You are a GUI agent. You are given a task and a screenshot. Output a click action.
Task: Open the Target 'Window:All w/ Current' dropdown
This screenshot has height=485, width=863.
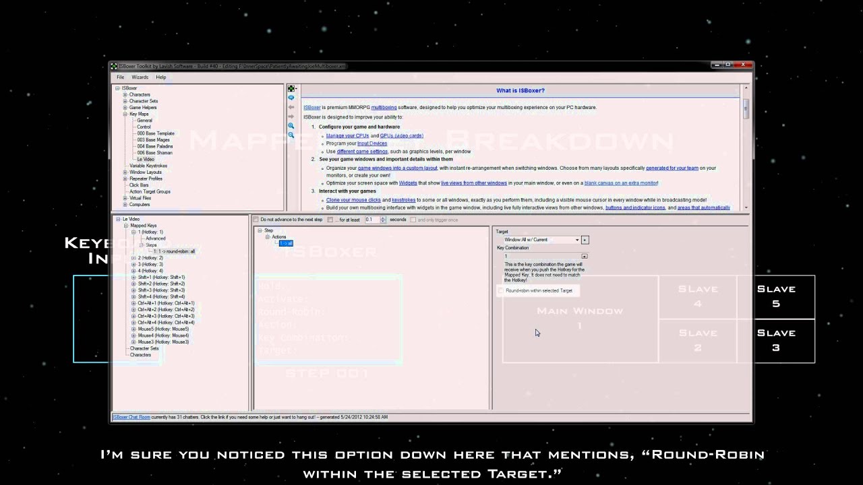point(576,240)
